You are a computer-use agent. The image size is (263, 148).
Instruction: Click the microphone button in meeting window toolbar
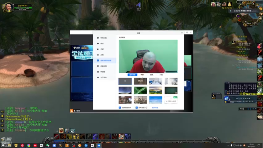click(75, 111)
